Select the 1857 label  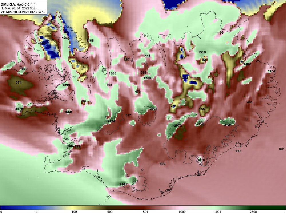[x=71, y=146]
